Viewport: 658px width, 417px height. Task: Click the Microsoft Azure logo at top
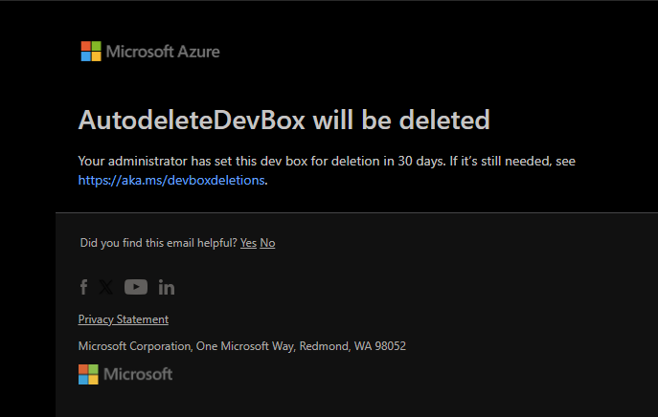tap(150, 51)
